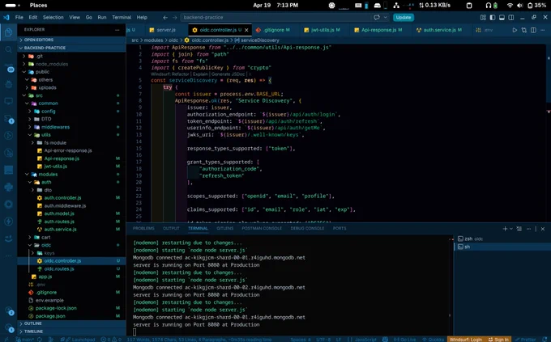This screenshot has height=342, width=551.
Task: Click the Places menu in system top bar
Action: click(x=38, y=6)
